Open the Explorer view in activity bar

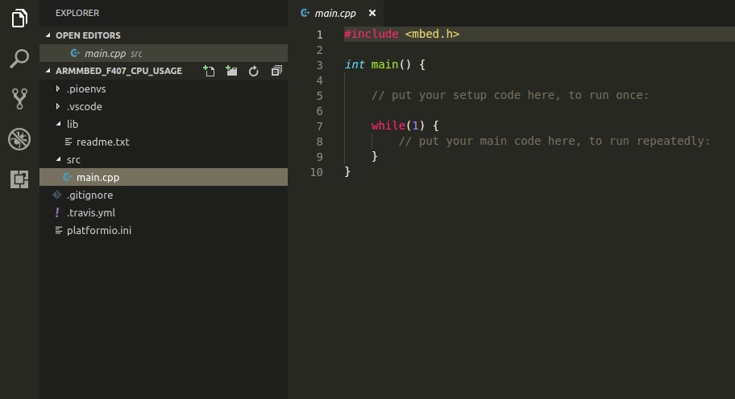(x=19, y=19)
